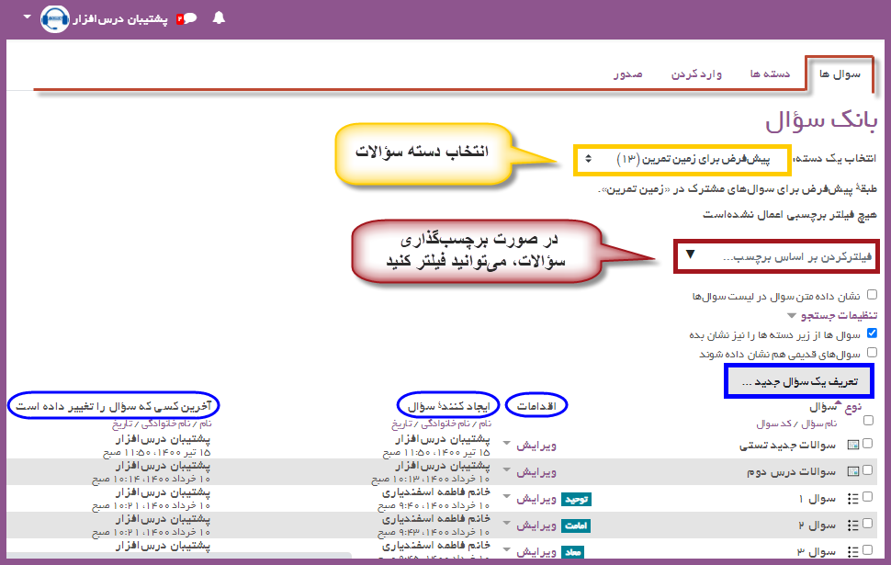Sort by the کد سوال header link
Image resolution: width=891 pixels, height=565 pixels.
774,424
